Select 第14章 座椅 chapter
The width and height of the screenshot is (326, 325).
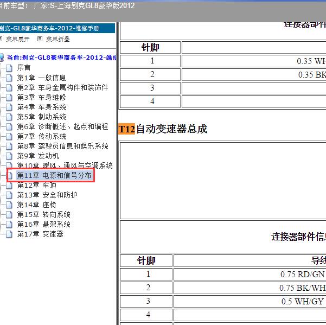click(x=36, y=205)
